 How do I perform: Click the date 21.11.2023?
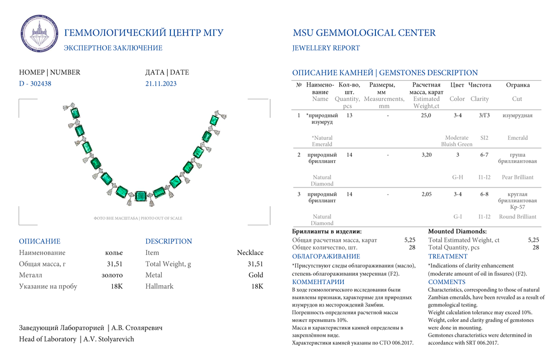[161, 84]
